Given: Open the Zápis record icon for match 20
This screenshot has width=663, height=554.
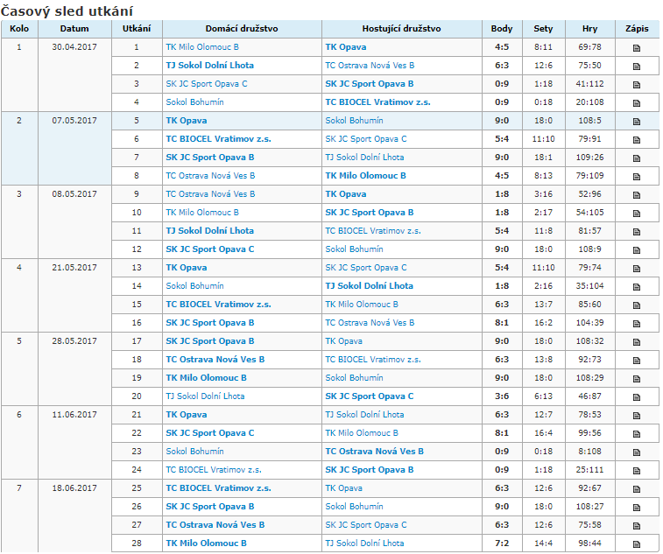Looking at the screenshot, I should (x=637, y=396).
